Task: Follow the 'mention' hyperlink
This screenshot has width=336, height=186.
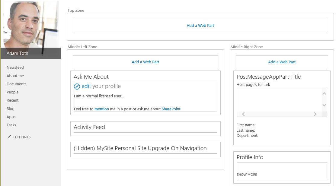Action: coord(101,109)
